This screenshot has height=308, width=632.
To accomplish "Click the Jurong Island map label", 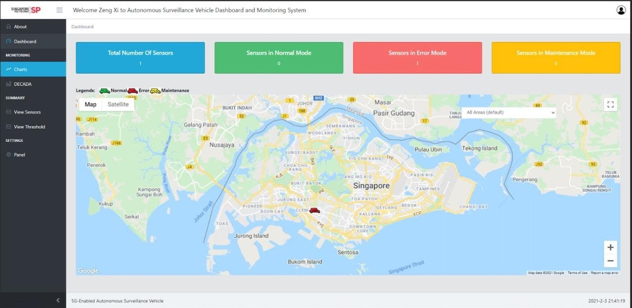I will click(251, 236).
